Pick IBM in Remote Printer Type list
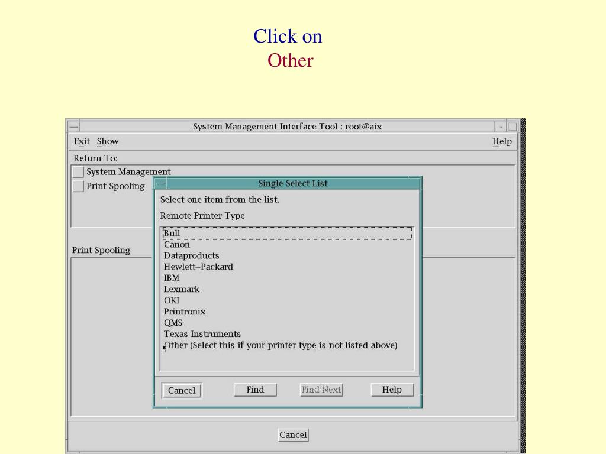Viewport: 606px width, 454px height. 172,278
